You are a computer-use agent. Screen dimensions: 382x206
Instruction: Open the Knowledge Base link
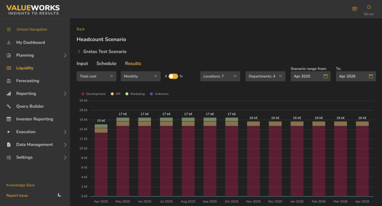tap(21, 185)
